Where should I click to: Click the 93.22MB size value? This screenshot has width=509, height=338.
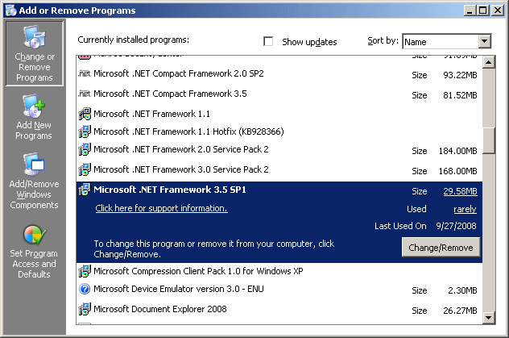460,75
